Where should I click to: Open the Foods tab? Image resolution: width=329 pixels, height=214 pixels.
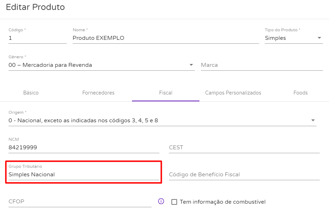click(301, 93)
